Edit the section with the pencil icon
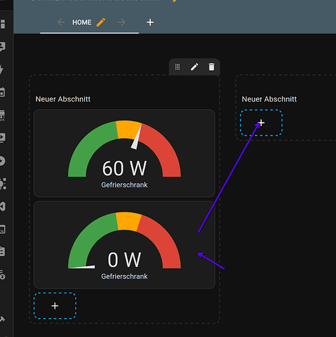Viewport: 336px width, 337px height. click(195, 67)
